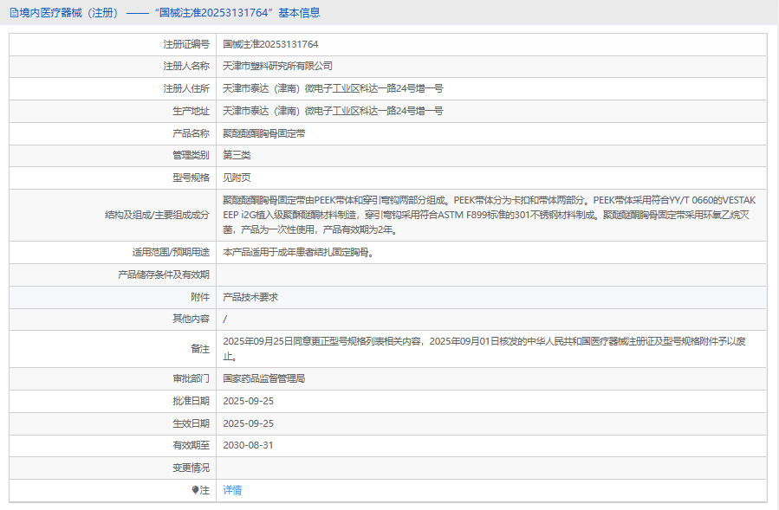The image size is (779, 510).
Task: Click the 见附页 model specification value
Action: coord(237,178)
